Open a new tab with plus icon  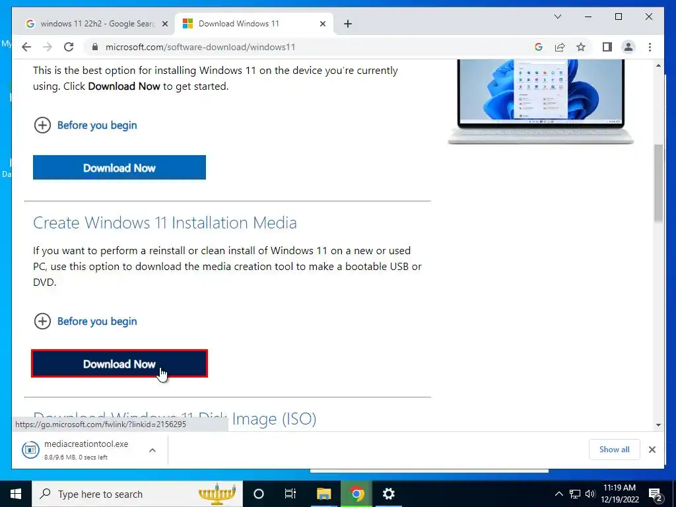[x=348, y=24]
